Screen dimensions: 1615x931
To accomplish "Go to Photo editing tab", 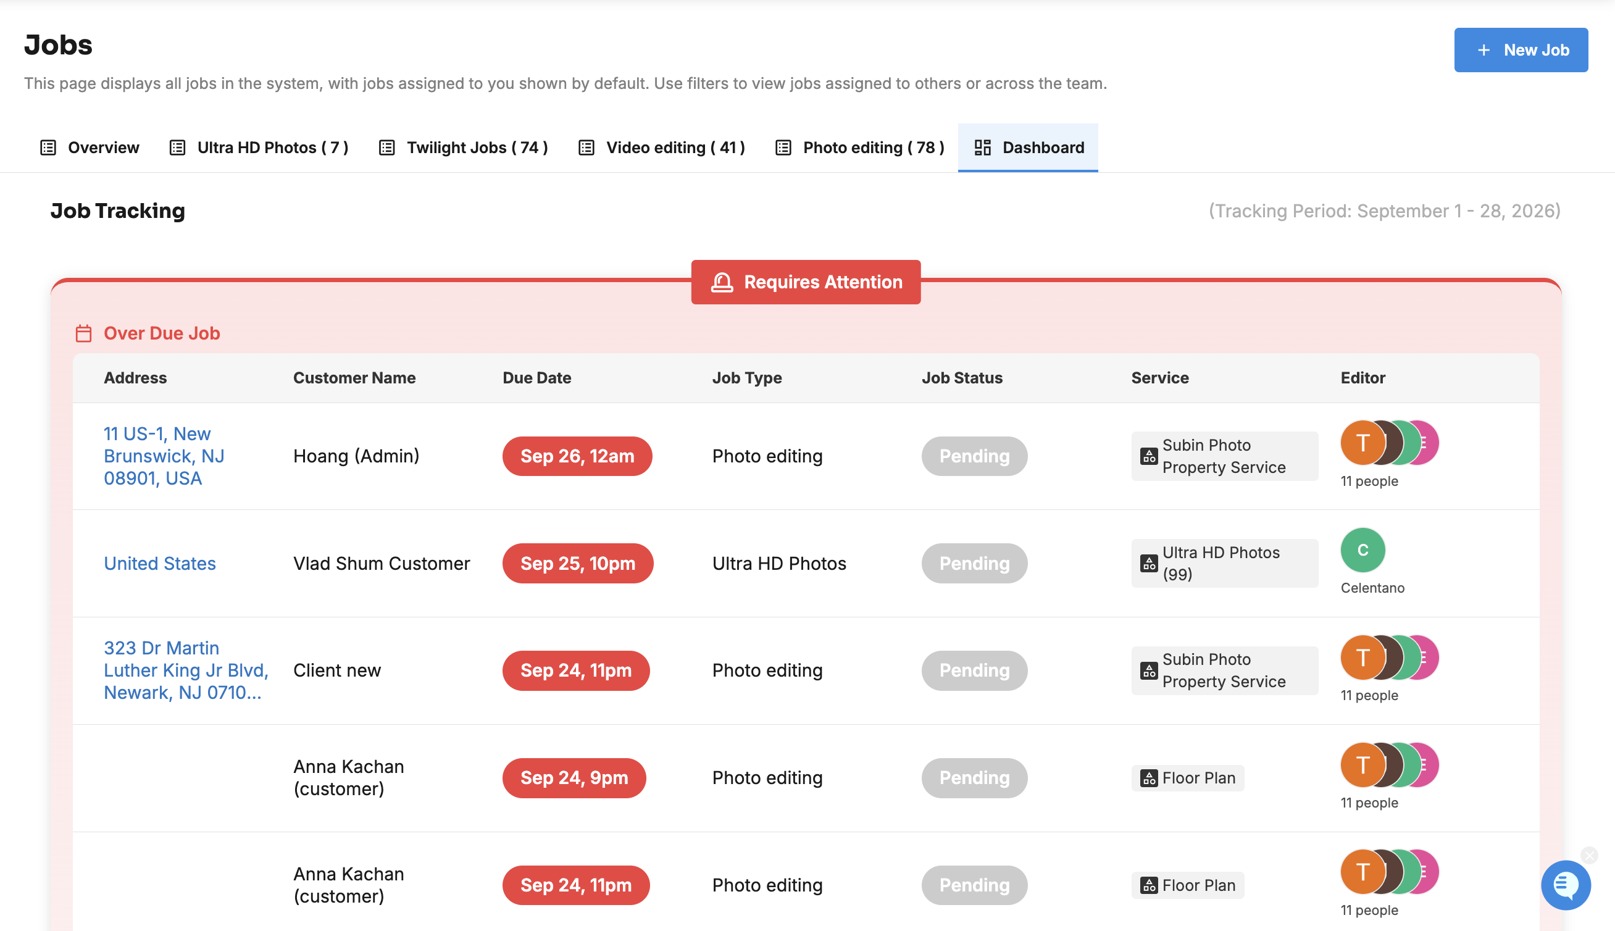I will point(859,148).
